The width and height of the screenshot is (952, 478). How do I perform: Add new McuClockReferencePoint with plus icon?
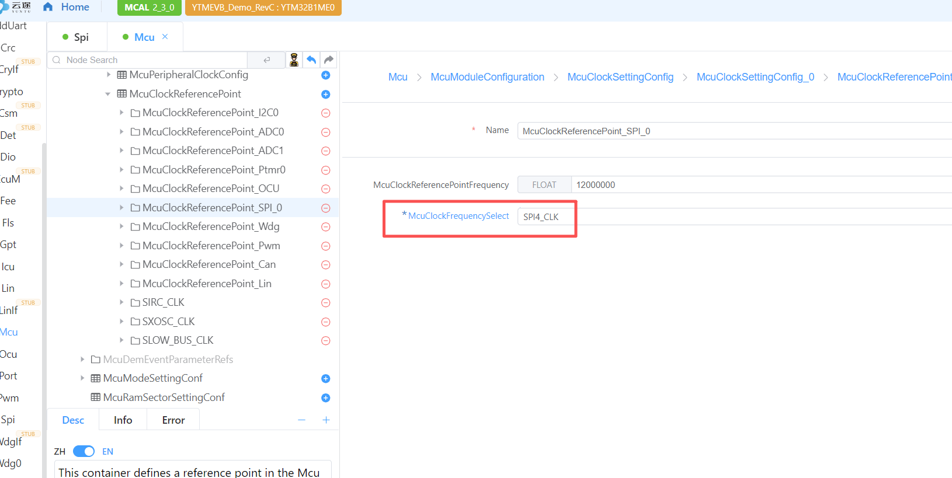[x=326, y=95]
